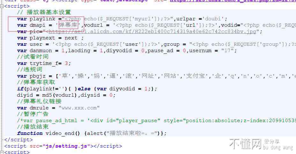Click the '网址' entry in the pbgjz array
Image resolution: width=296 pixels, height=154 pixels.
(x=147, y=76)
